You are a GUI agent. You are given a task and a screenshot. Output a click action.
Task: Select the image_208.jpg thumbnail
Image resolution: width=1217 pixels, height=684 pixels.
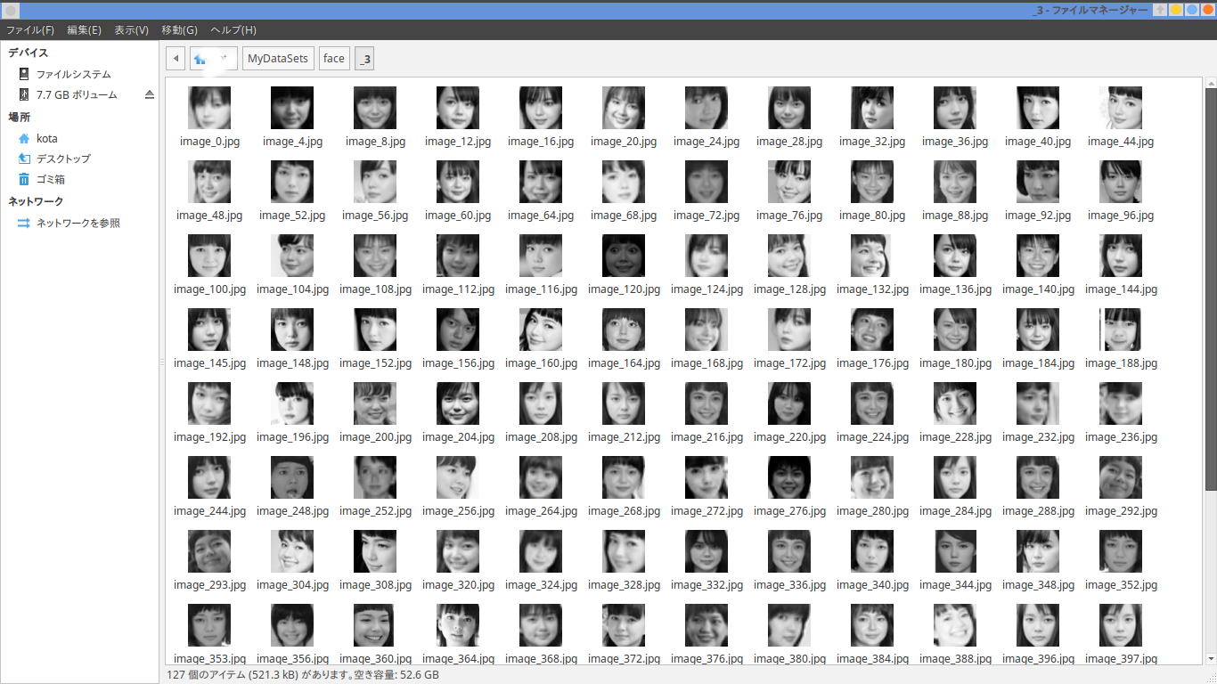(540, 403)
